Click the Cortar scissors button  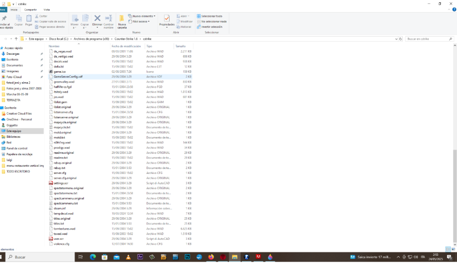(41, 16)
